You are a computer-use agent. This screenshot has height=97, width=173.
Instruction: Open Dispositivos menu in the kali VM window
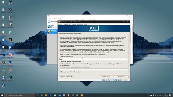point(80,24)
